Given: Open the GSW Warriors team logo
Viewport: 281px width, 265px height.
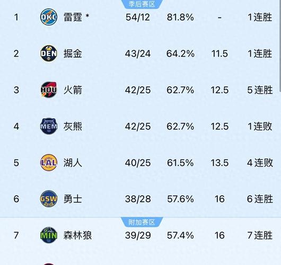Looking at the screenshot, I should (x=49, y=199).
